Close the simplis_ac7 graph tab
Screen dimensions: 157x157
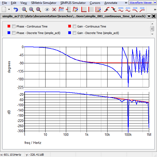pos(154,16)
